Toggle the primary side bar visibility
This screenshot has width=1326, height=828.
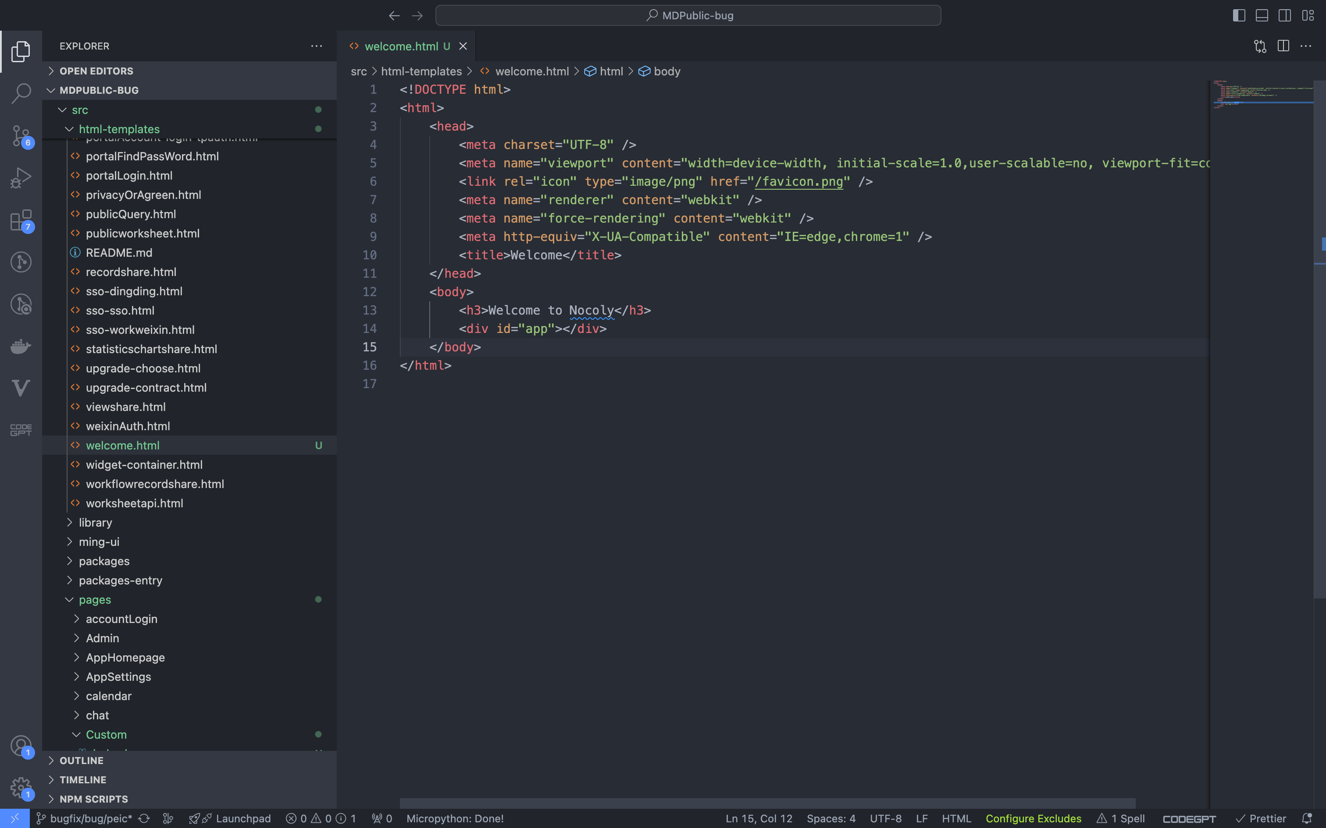coord(1239,15)
